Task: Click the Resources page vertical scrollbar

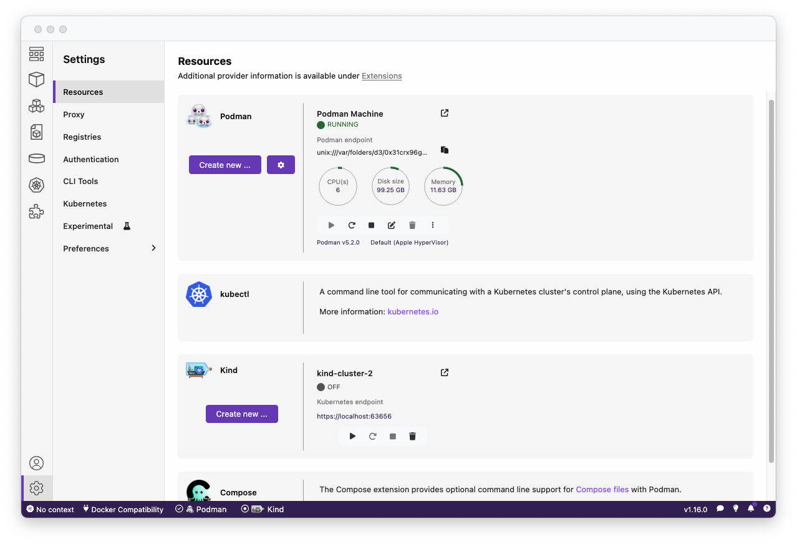Action: (771, 281)
